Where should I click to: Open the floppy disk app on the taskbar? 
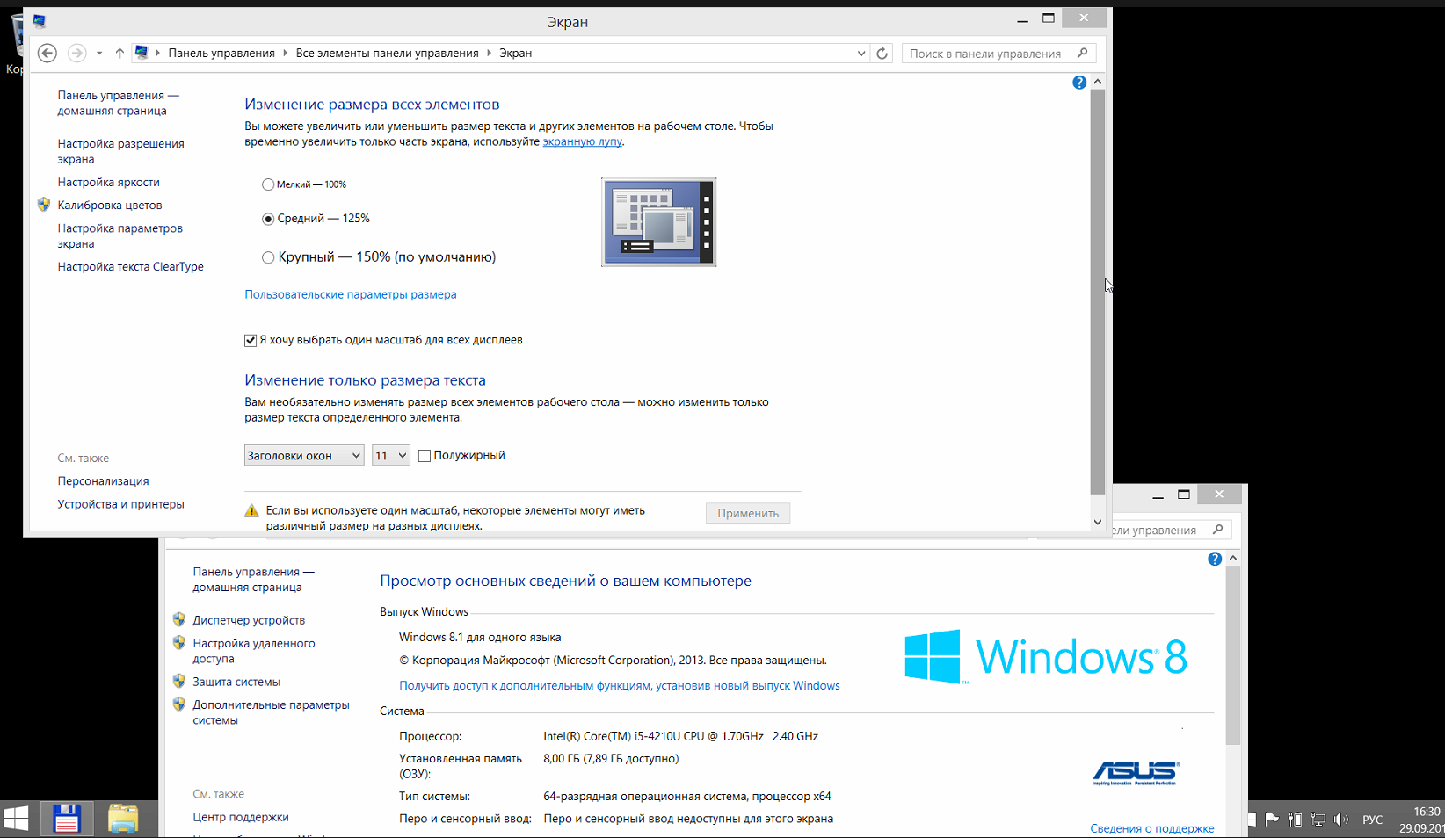point(67,819)
